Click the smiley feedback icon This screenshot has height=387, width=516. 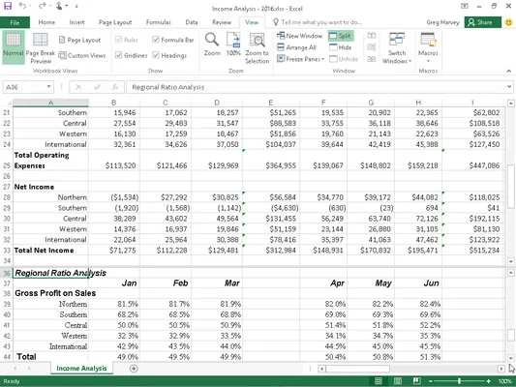(508, 22)
